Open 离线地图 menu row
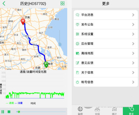 click(x=106, y=53)
